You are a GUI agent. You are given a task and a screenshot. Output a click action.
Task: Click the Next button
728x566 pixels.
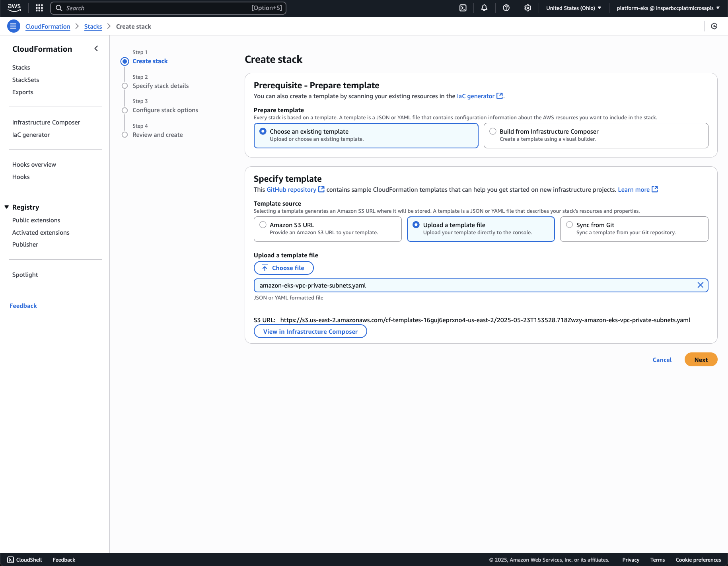point(701,360)
